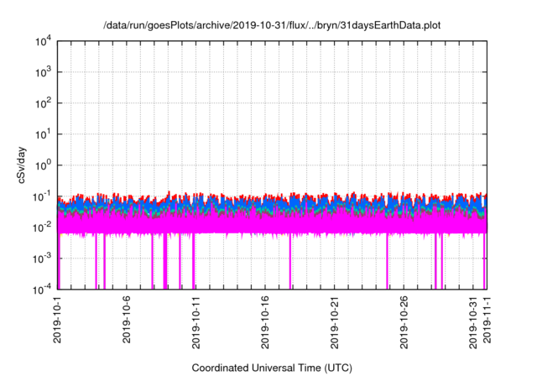
Task: Click the 10^2 y-axis tick label
Action: click(44, 103)
